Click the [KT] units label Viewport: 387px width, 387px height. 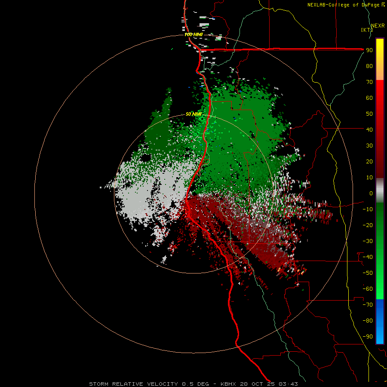(x=367, y=30)
